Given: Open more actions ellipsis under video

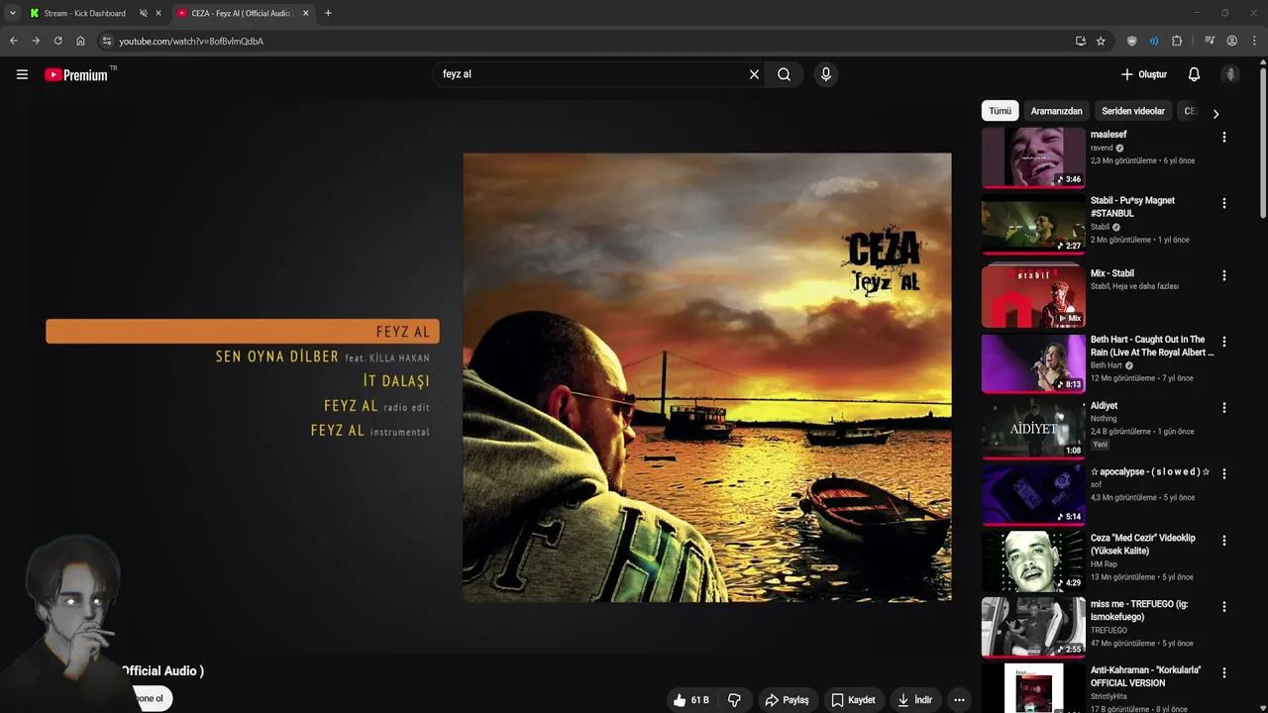Looking at the screenshot, I should 959,700.
